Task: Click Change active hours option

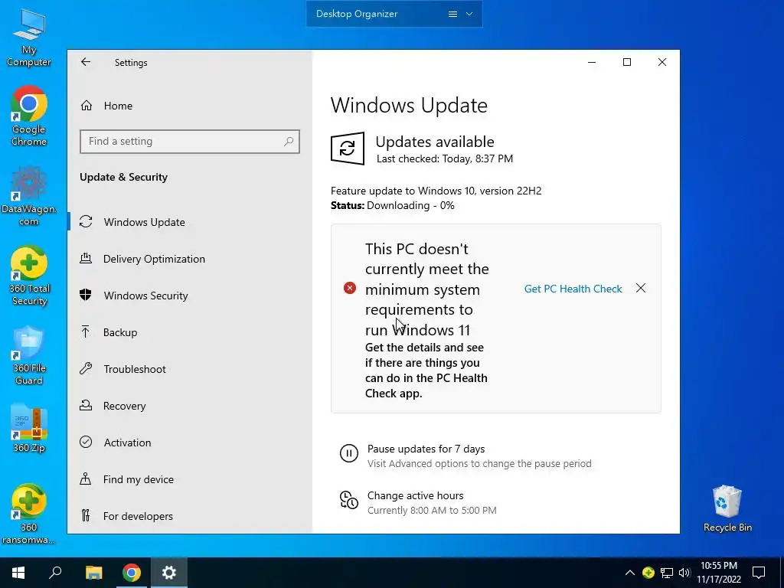Action: (x=416, y=495)
